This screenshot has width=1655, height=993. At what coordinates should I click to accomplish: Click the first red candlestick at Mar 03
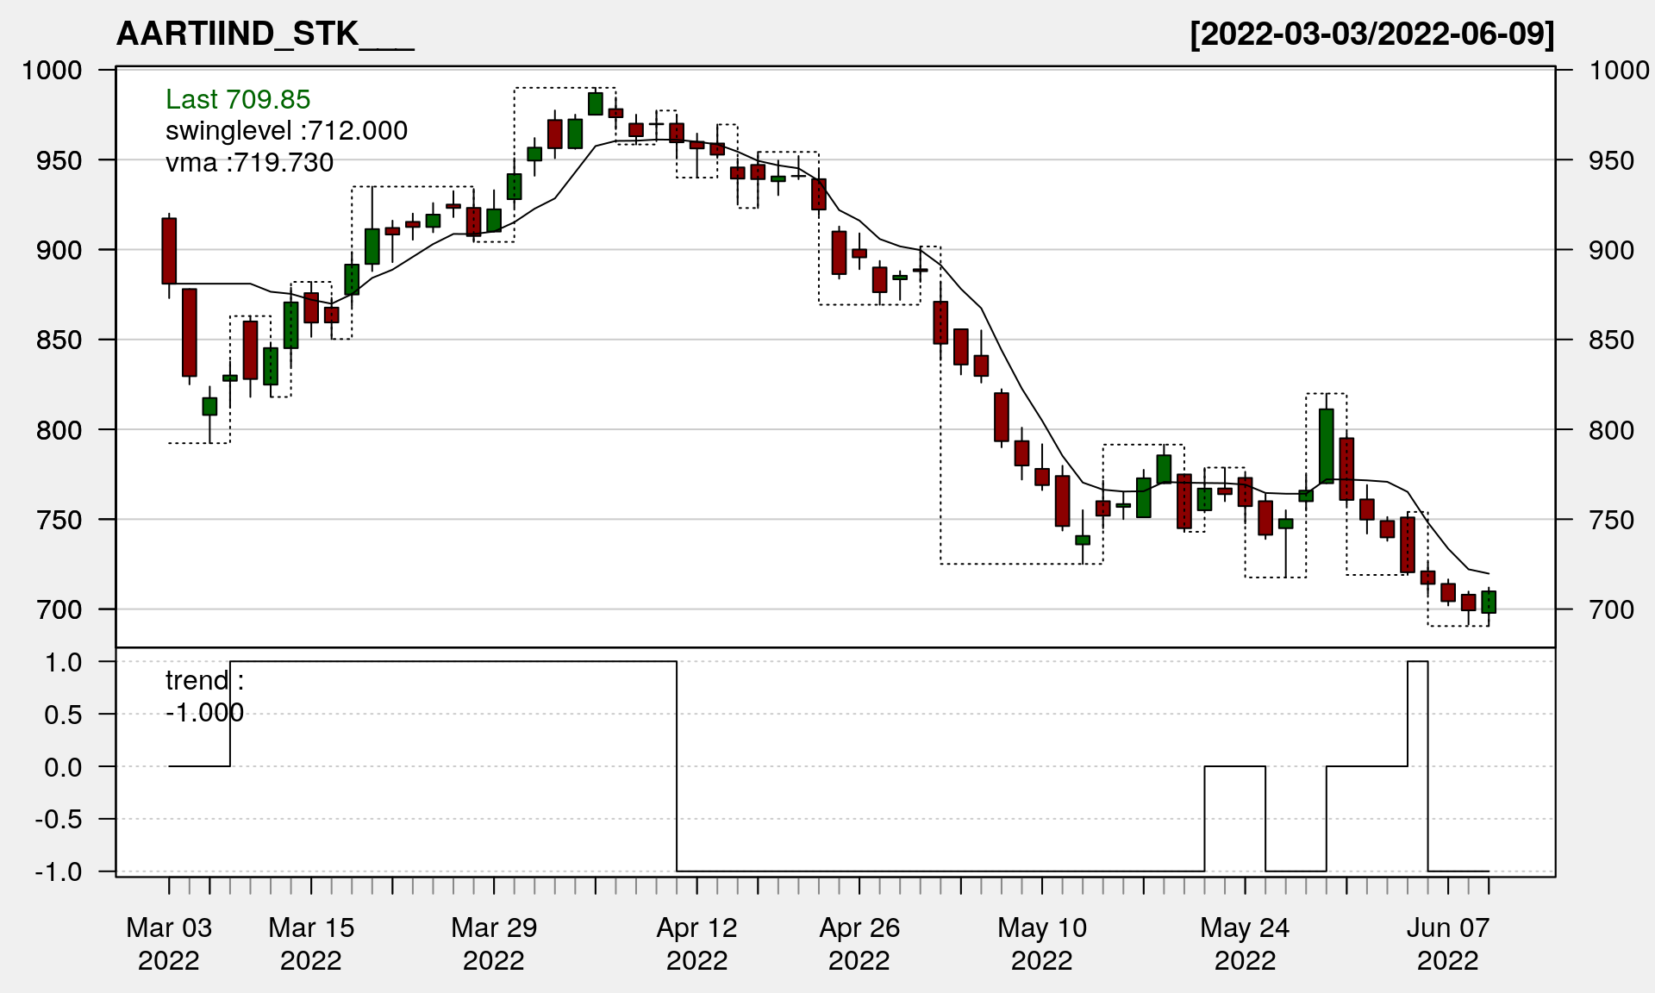coord(169,250)
